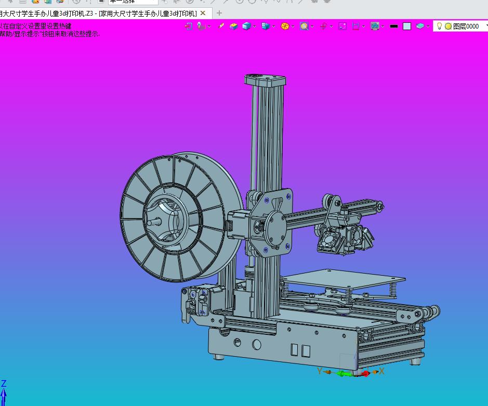Click the blue view orientation cube icon
This screenshot has height=406, width=488.
coord(266,26)
